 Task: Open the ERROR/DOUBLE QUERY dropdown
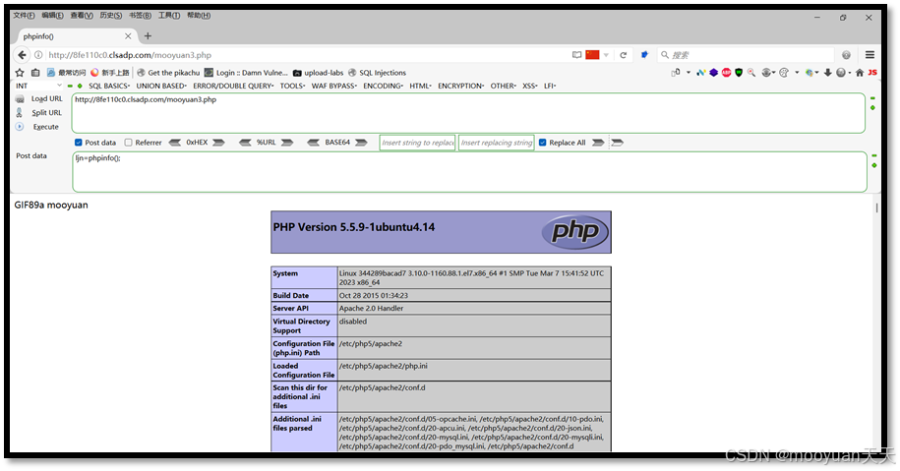pyautogui.click(x=233, y=87)
